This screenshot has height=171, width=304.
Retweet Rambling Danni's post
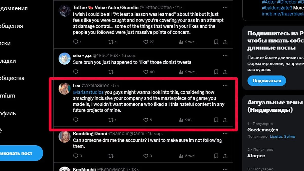coord(111,156)
